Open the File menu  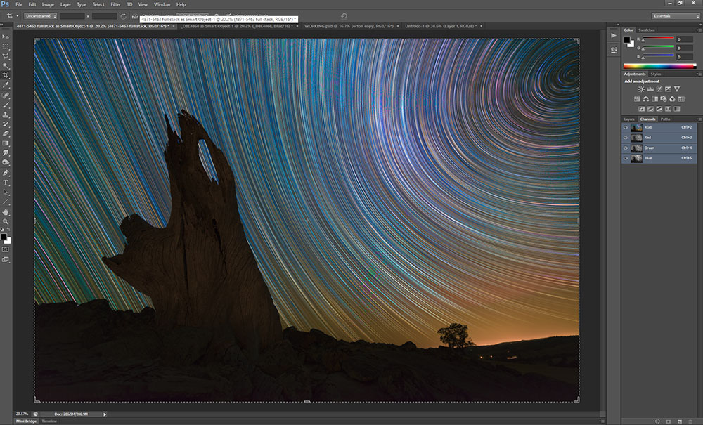point(19,4)
